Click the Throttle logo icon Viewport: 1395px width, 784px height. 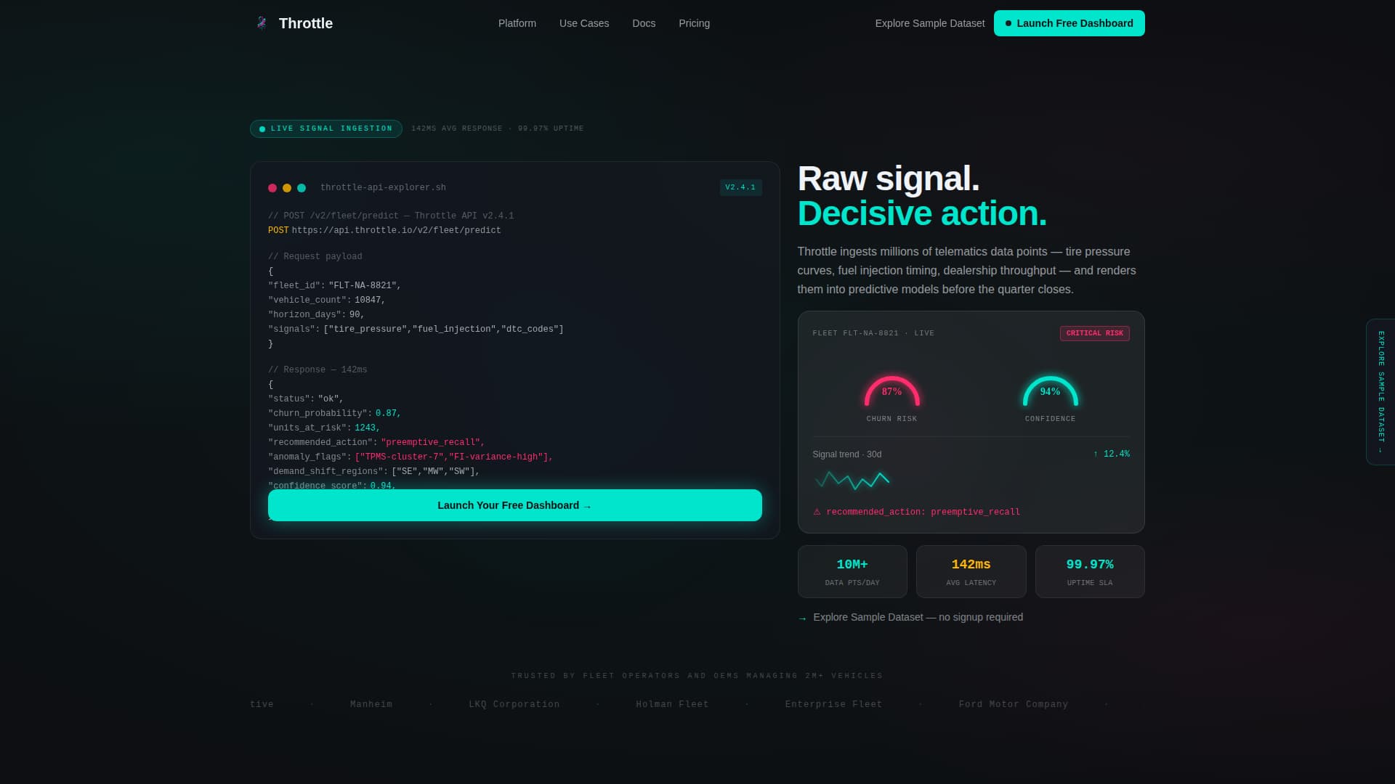[262, 23]
